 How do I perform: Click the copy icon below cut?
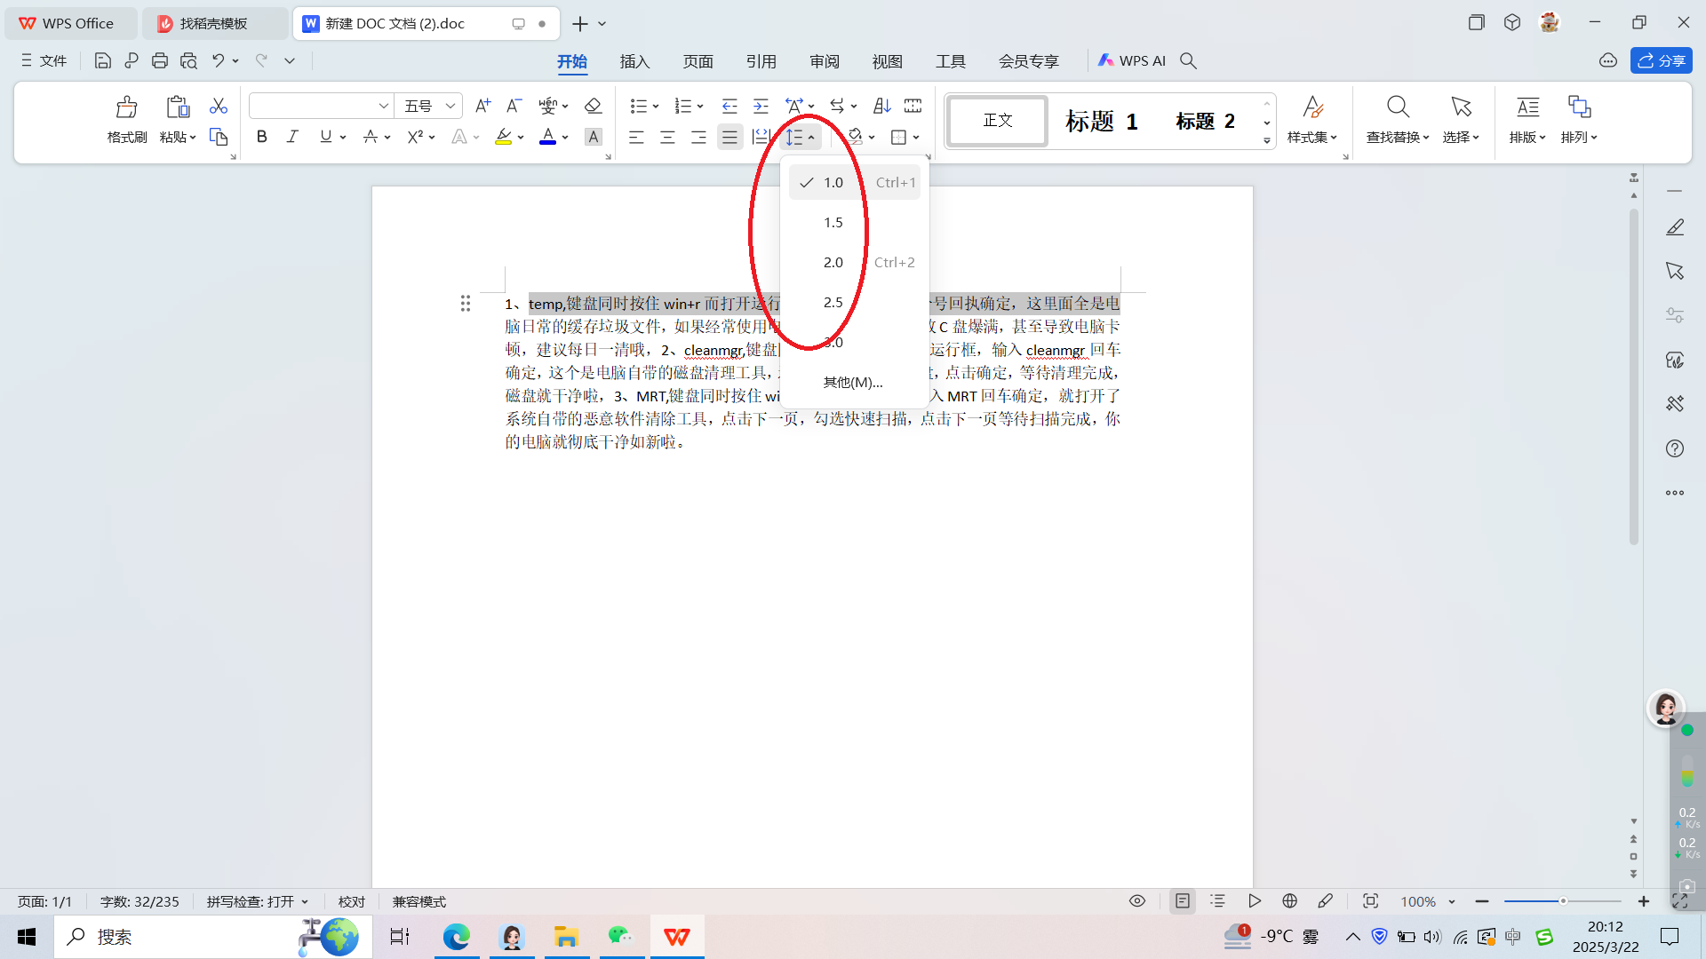pyautogui.click(x=218, y=137)
